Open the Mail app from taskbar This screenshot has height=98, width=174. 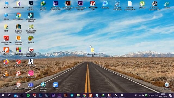click(x=16, y=95)
